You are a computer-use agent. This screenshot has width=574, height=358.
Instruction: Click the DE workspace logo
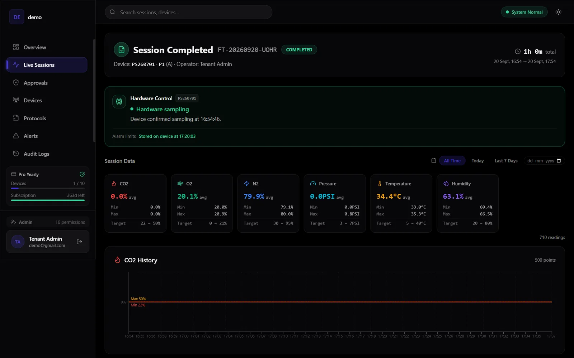tap(17, 17)
